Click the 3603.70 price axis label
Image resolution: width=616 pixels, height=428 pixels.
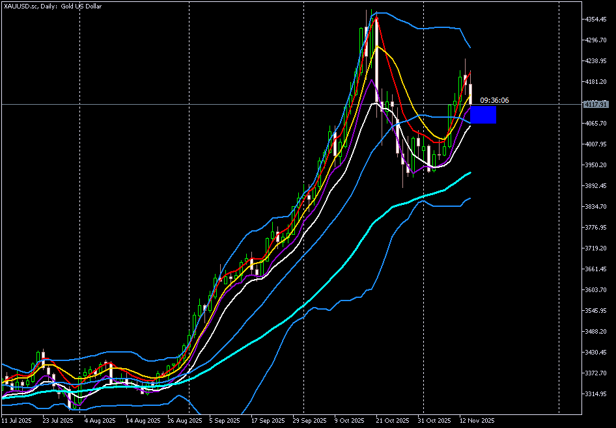596,290
